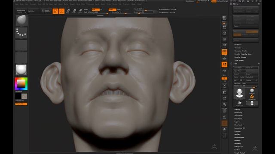Open the Transform menu
The height and width of the screenshot is (154, 275).
tap(126, 4)
